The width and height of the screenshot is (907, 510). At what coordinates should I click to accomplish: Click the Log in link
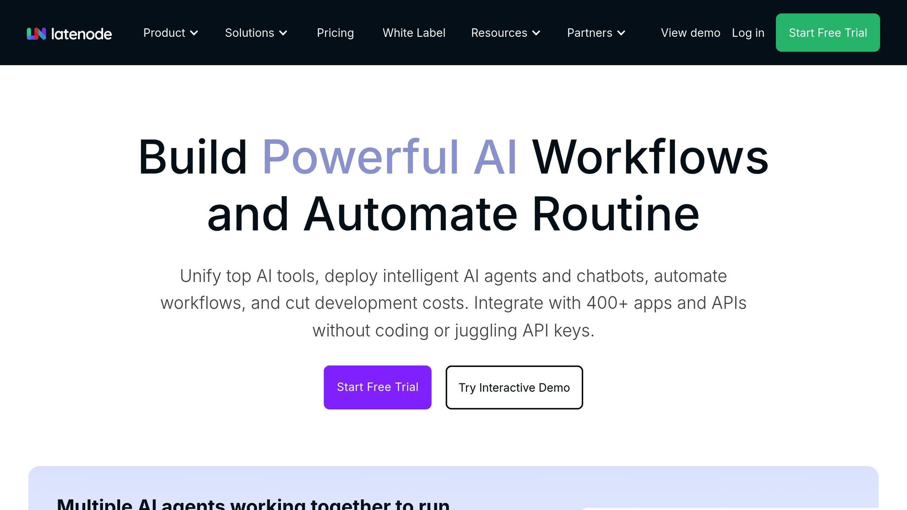tap(748, 33)
